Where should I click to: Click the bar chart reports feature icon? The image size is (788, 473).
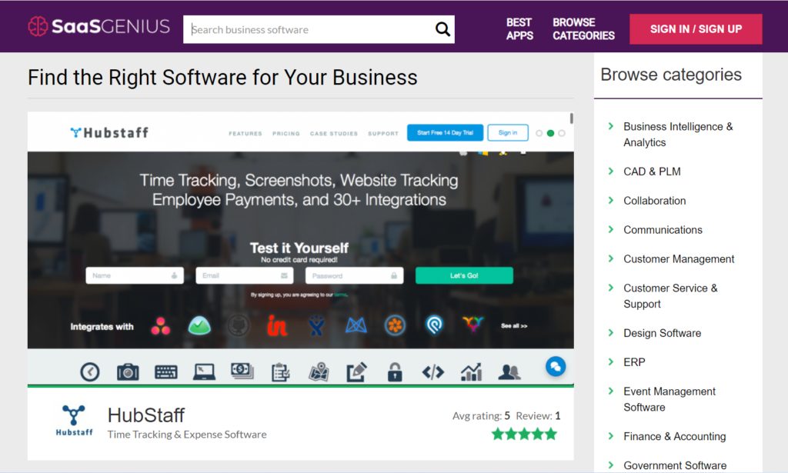472,372
